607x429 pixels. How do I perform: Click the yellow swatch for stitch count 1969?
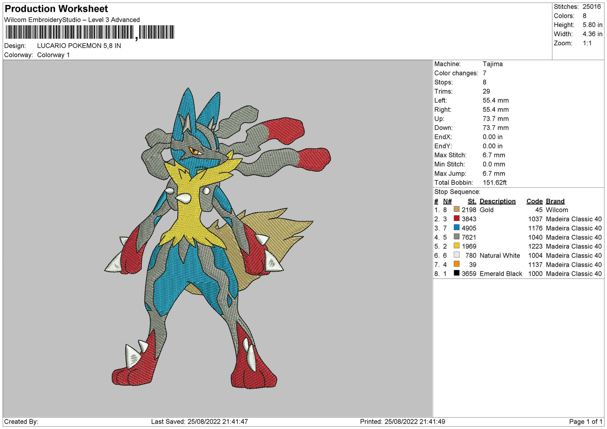click(457, 246)
